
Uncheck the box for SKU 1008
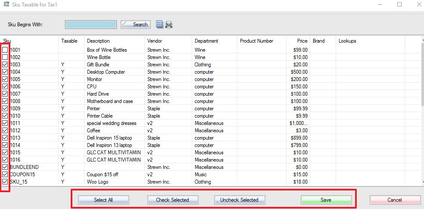click(x=5, y=101)
